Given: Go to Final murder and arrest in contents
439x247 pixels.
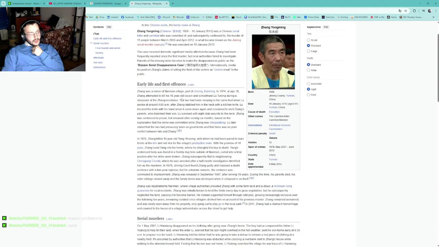Looking at the screenshot, I should [108, 48].
